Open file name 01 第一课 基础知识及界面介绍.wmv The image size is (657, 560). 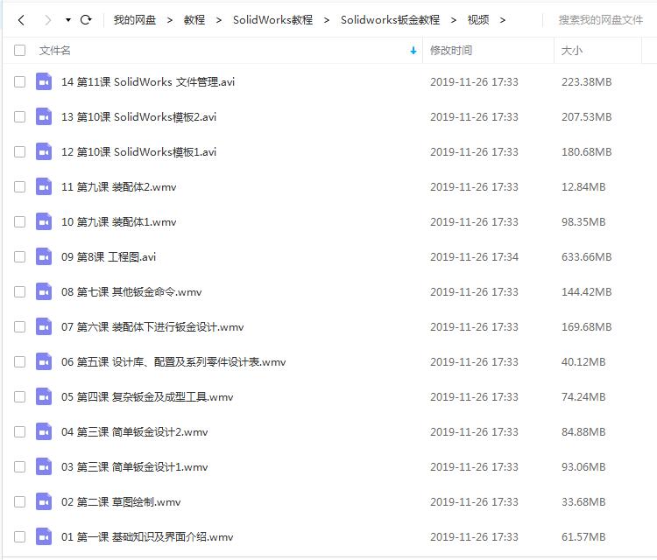pyautogui.click(x=147, y=536)
